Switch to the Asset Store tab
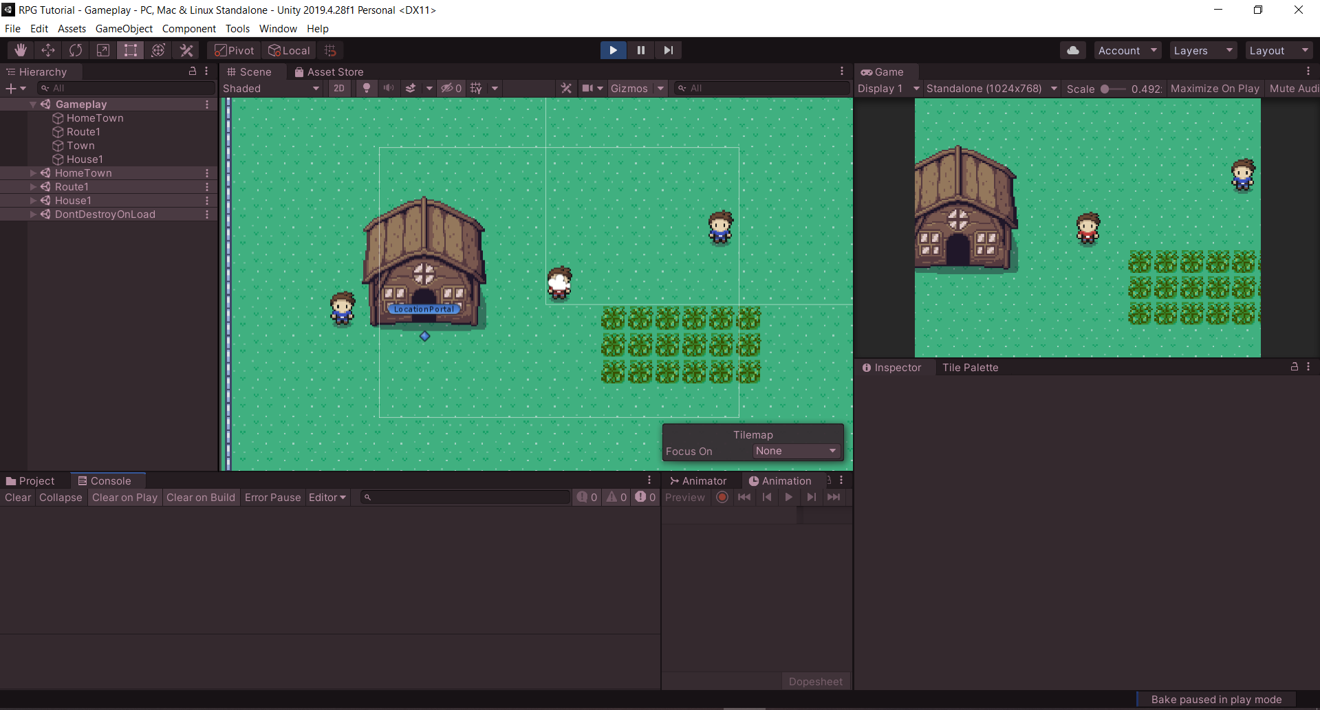Viewport: 1320px width, 710px height. click(x=329, y=71)
